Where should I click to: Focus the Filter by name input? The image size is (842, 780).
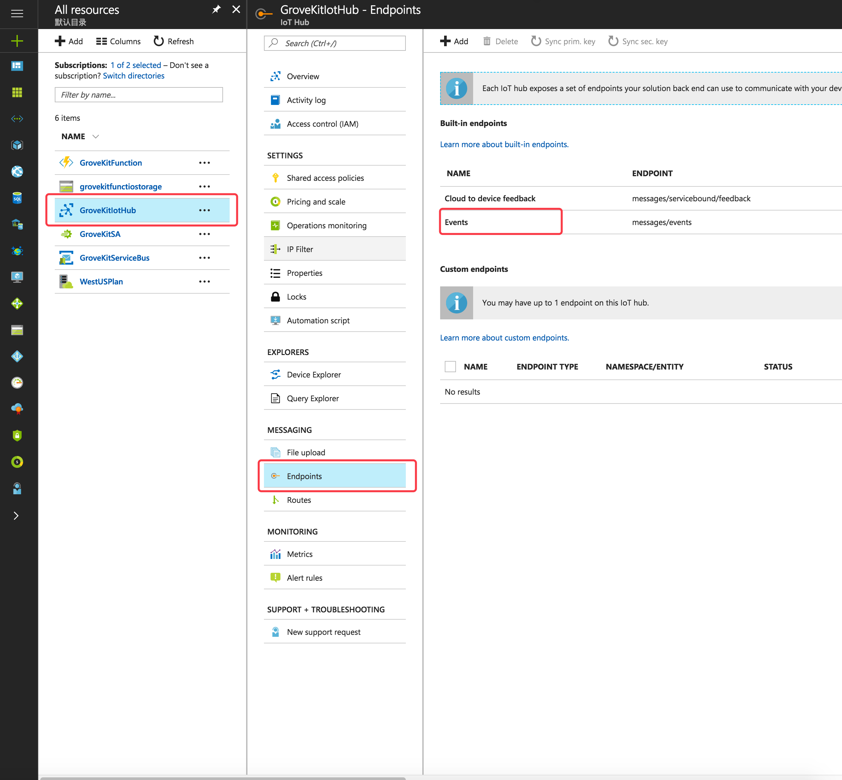(139, 95)
